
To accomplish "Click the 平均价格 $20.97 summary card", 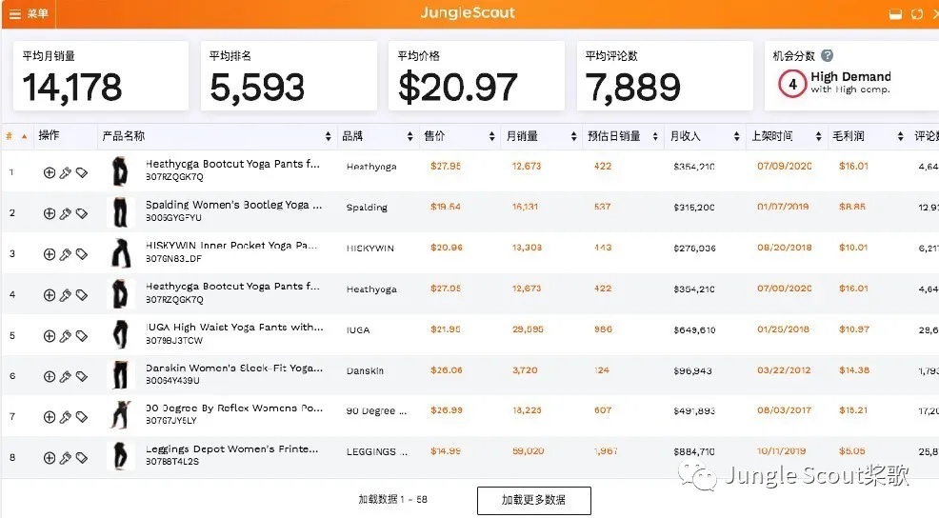I will (x=476, y=76).
